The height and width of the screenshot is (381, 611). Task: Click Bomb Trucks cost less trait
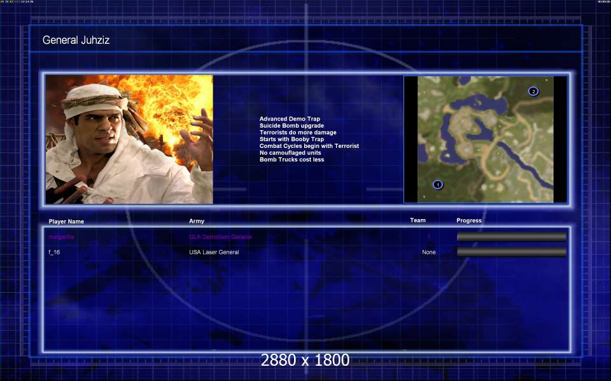(292, 159)
